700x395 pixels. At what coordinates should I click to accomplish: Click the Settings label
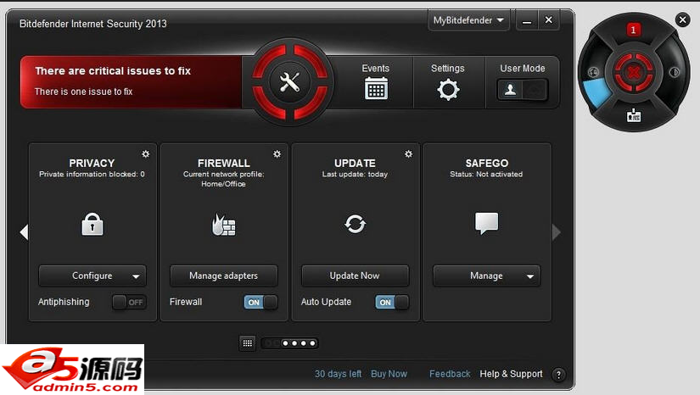pos(448,68)
